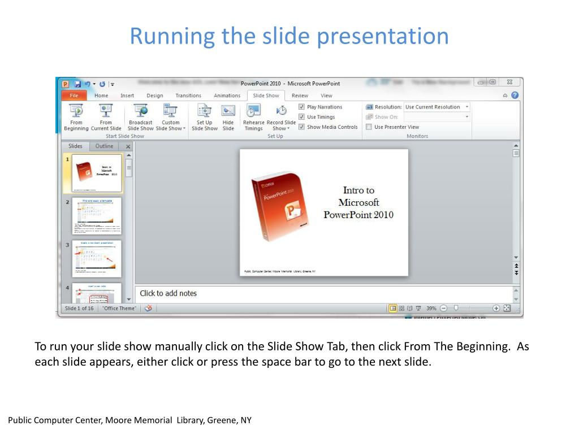579x434 pixels.
Task: Click the zoom slider handle
Action: tap(456, 308)
